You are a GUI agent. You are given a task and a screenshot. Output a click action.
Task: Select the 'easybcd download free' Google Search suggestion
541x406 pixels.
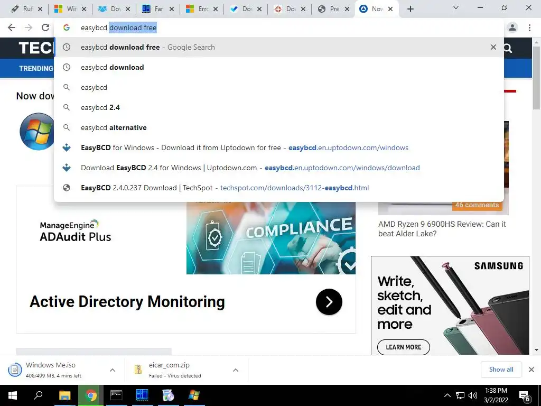tap(279, 47)
